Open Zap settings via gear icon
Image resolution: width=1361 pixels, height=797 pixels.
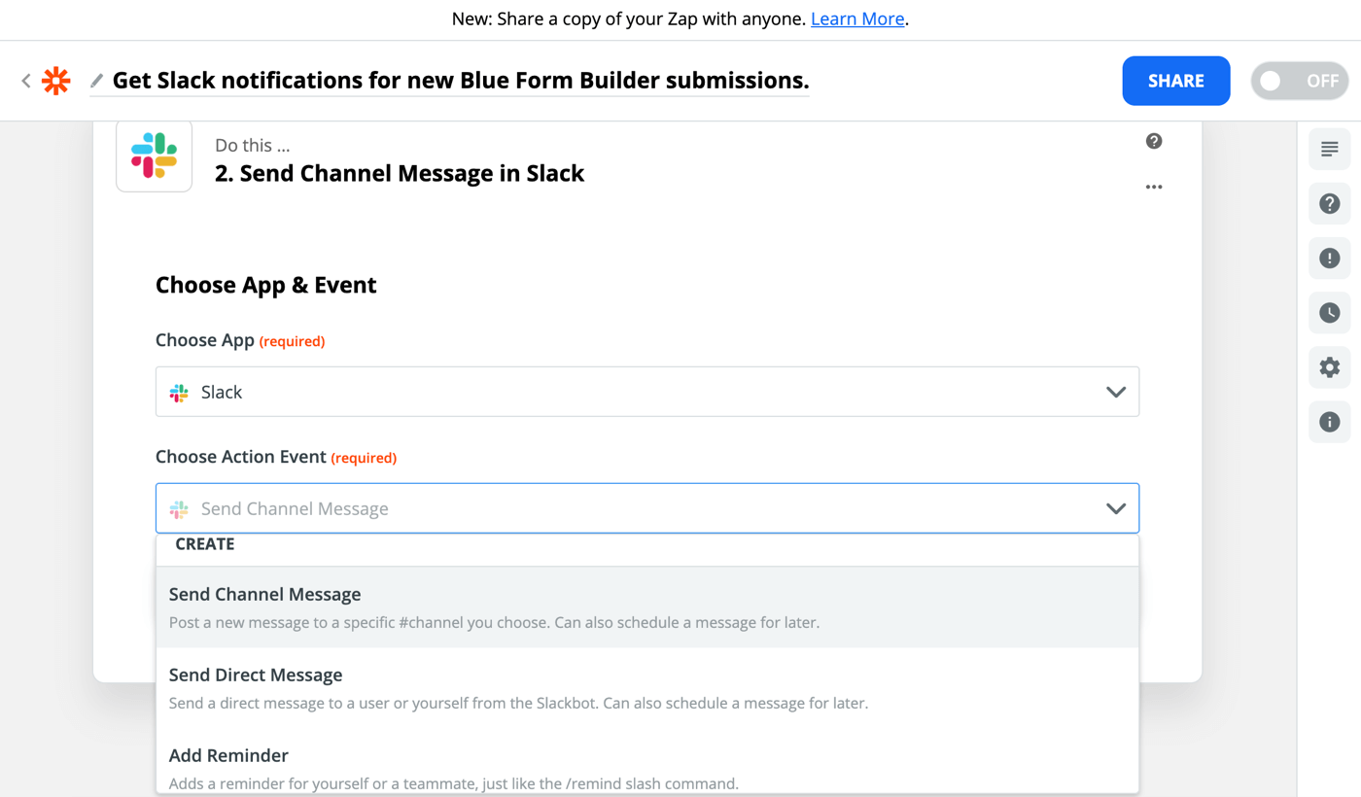coord(1329,366)
